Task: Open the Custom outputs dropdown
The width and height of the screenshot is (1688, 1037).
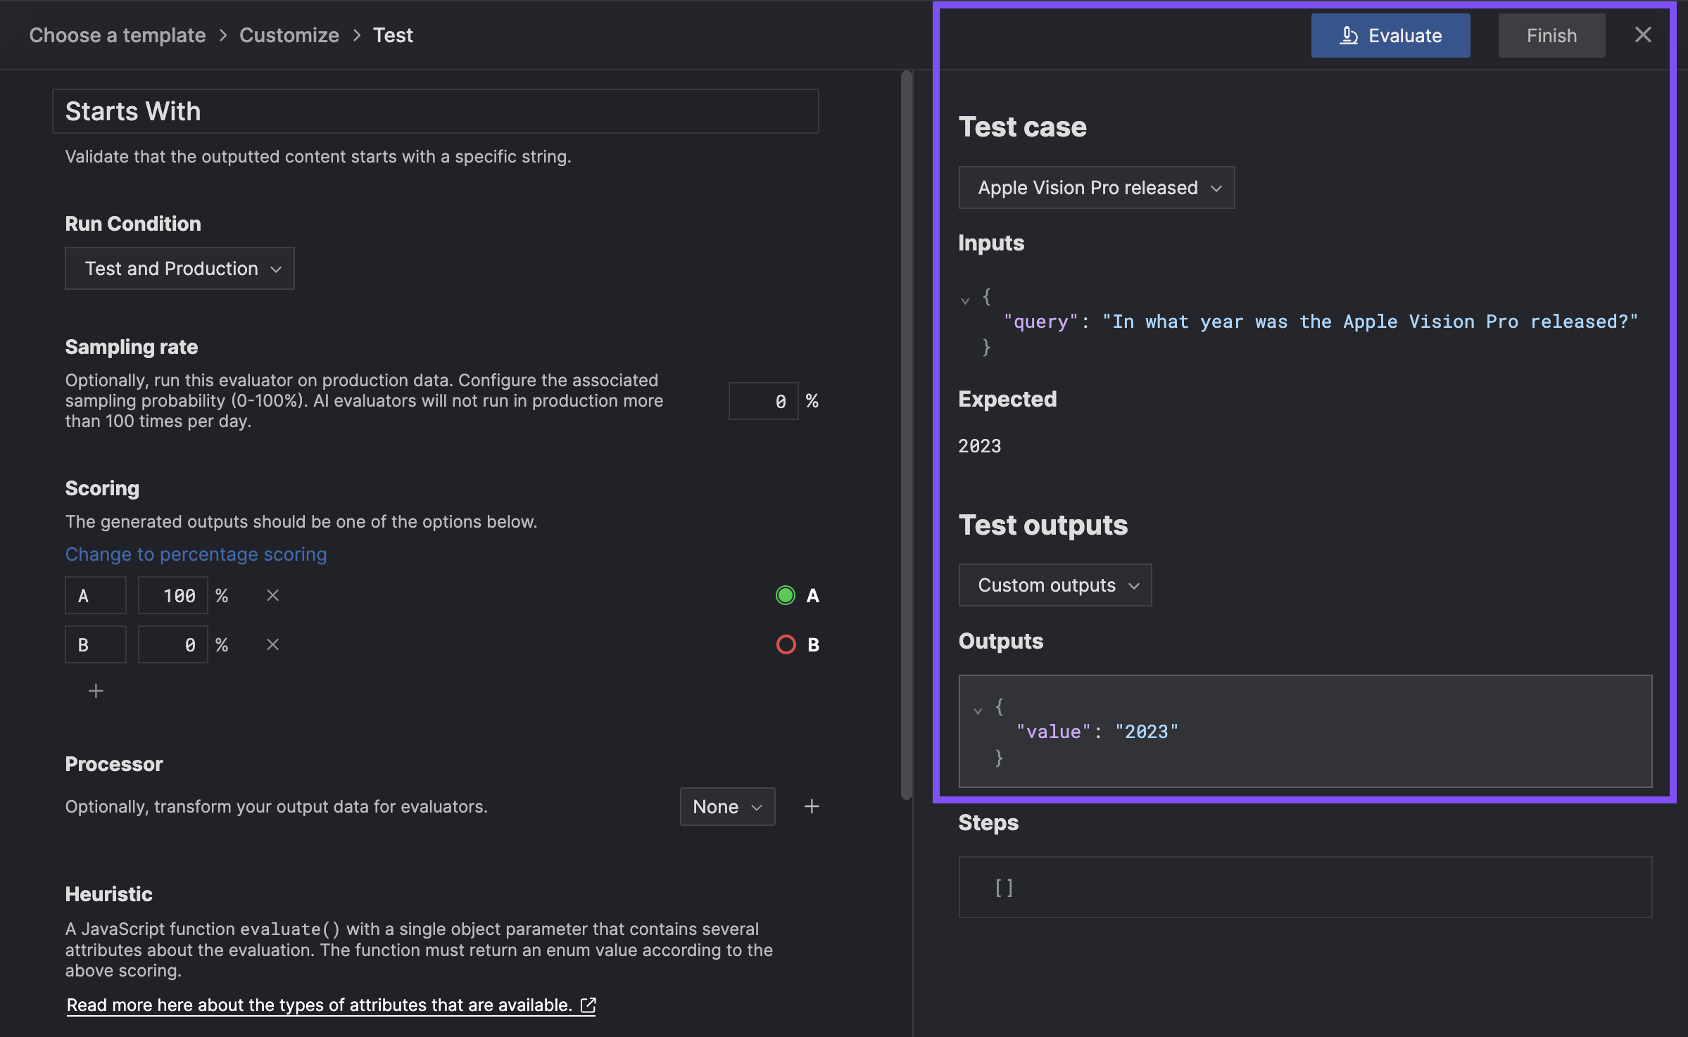Action: click(1054, 585)
